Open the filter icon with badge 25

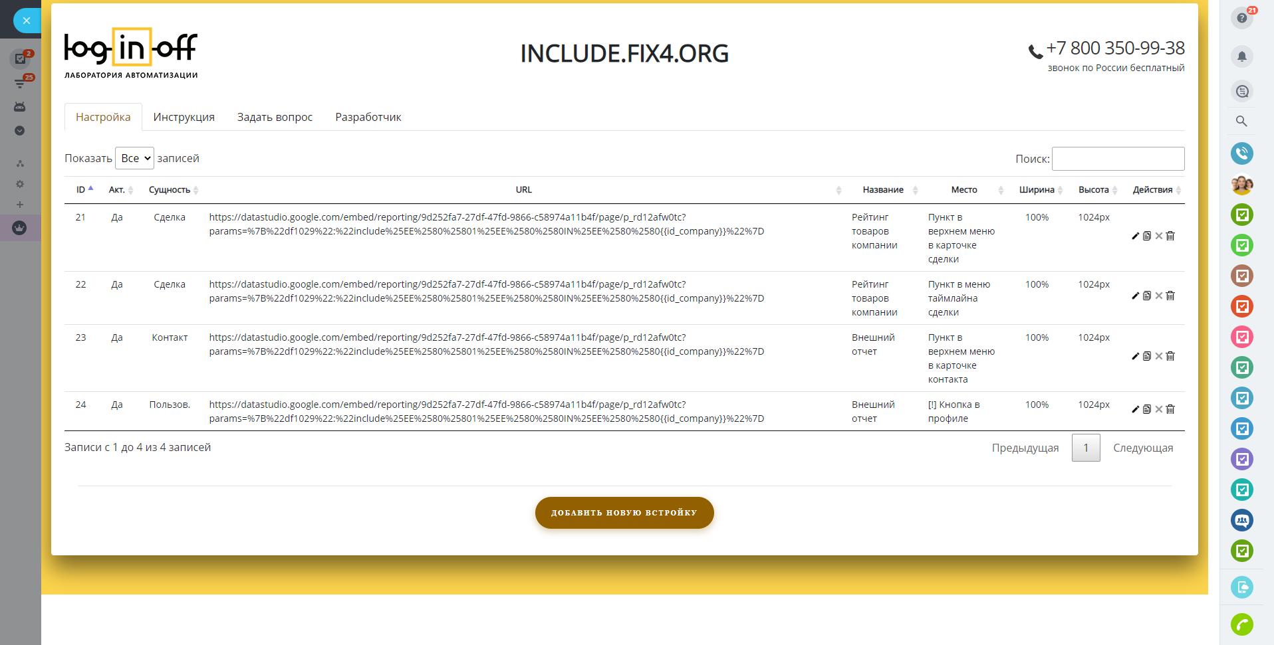click(x=21, y=83)
